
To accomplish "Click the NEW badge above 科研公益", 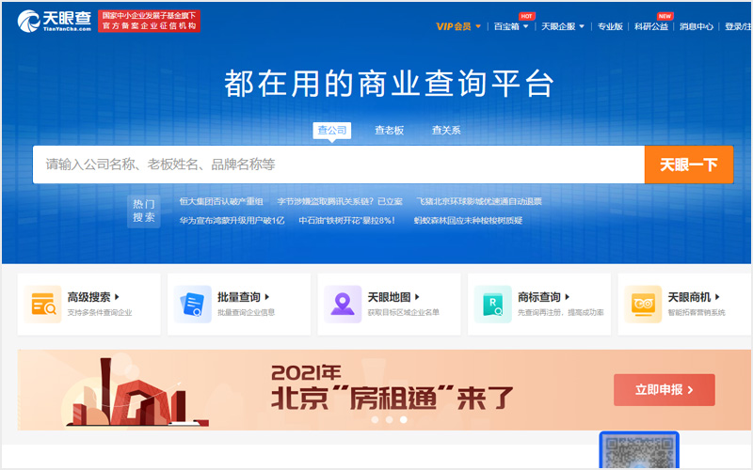I will [665, 16].
